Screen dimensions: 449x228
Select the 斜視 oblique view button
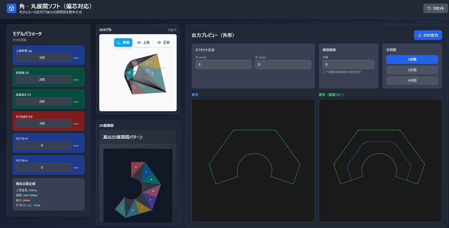click(x=123, y=43)
